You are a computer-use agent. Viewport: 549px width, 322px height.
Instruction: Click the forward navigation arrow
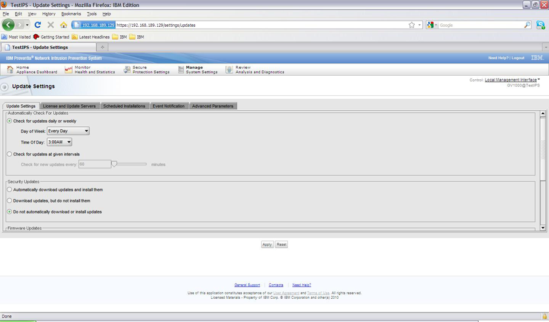(20, 25)
